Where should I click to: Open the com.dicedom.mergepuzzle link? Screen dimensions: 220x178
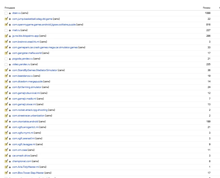(x=27, y=82)
